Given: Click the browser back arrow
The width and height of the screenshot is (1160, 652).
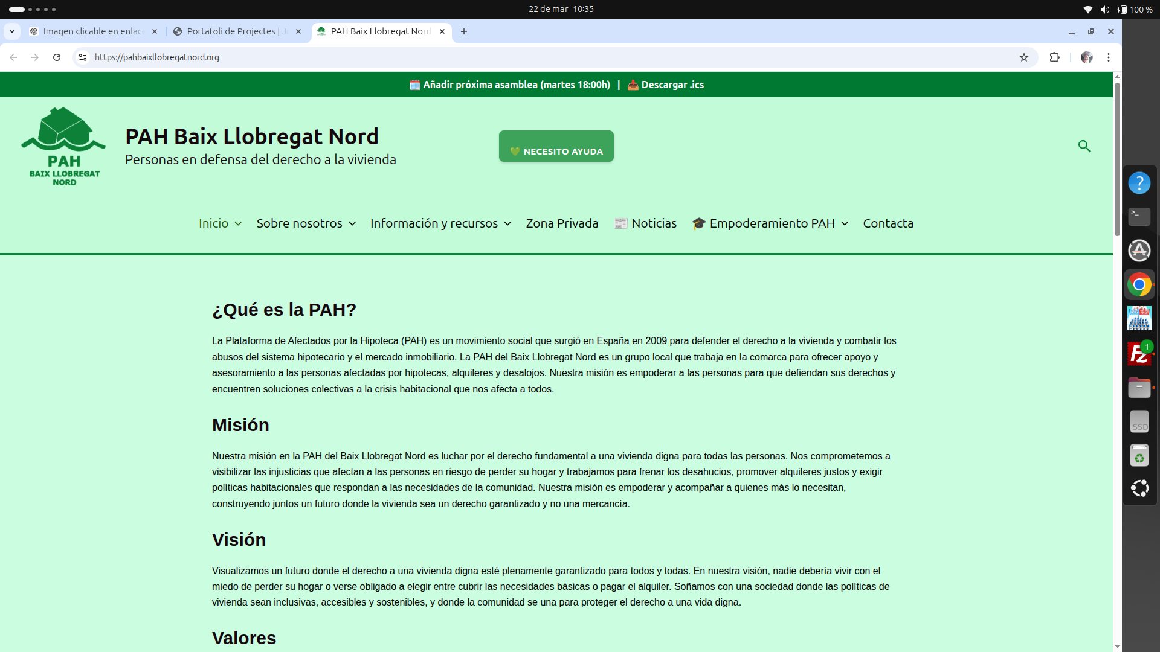Looking at the screenshot, I should point(13,57).
